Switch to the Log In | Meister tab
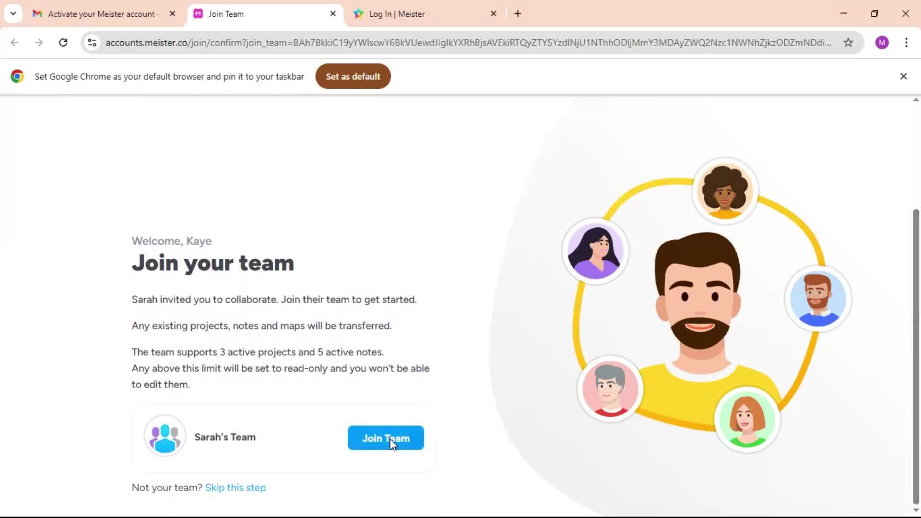 pyautogui.click(x=425, y=14)
